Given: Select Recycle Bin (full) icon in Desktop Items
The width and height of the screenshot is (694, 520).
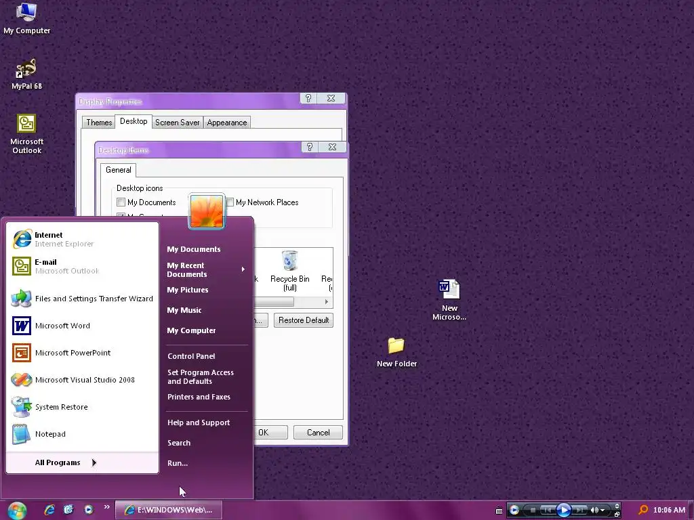Looking at the screenshot, I should tap(290, 271).
